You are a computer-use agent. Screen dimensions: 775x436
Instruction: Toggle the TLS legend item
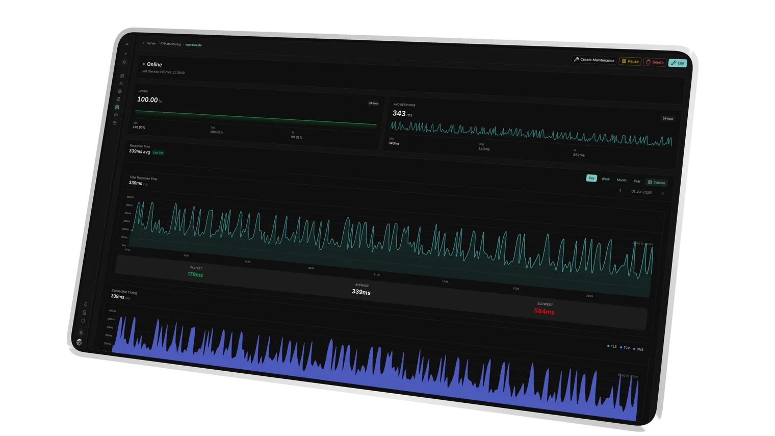pyautogui.click(x=612, y=346)
